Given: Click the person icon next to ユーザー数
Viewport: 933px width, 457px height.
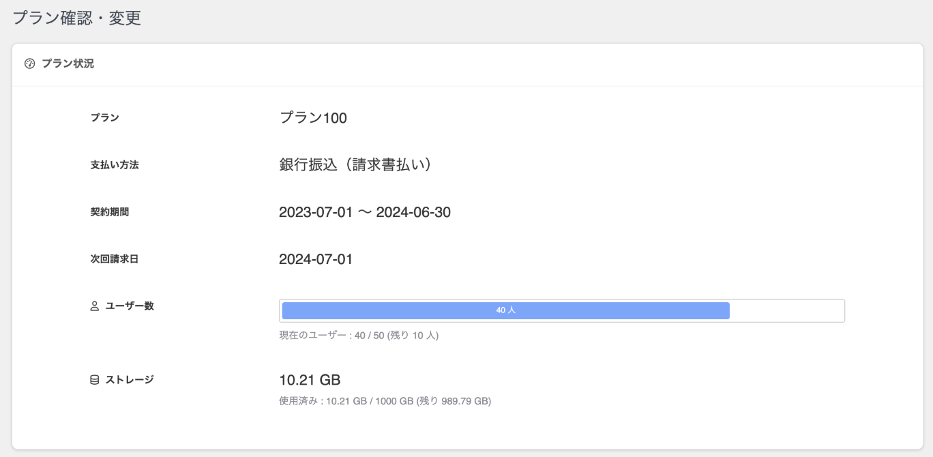Looking at the screenshot, I should click(95, 306).
